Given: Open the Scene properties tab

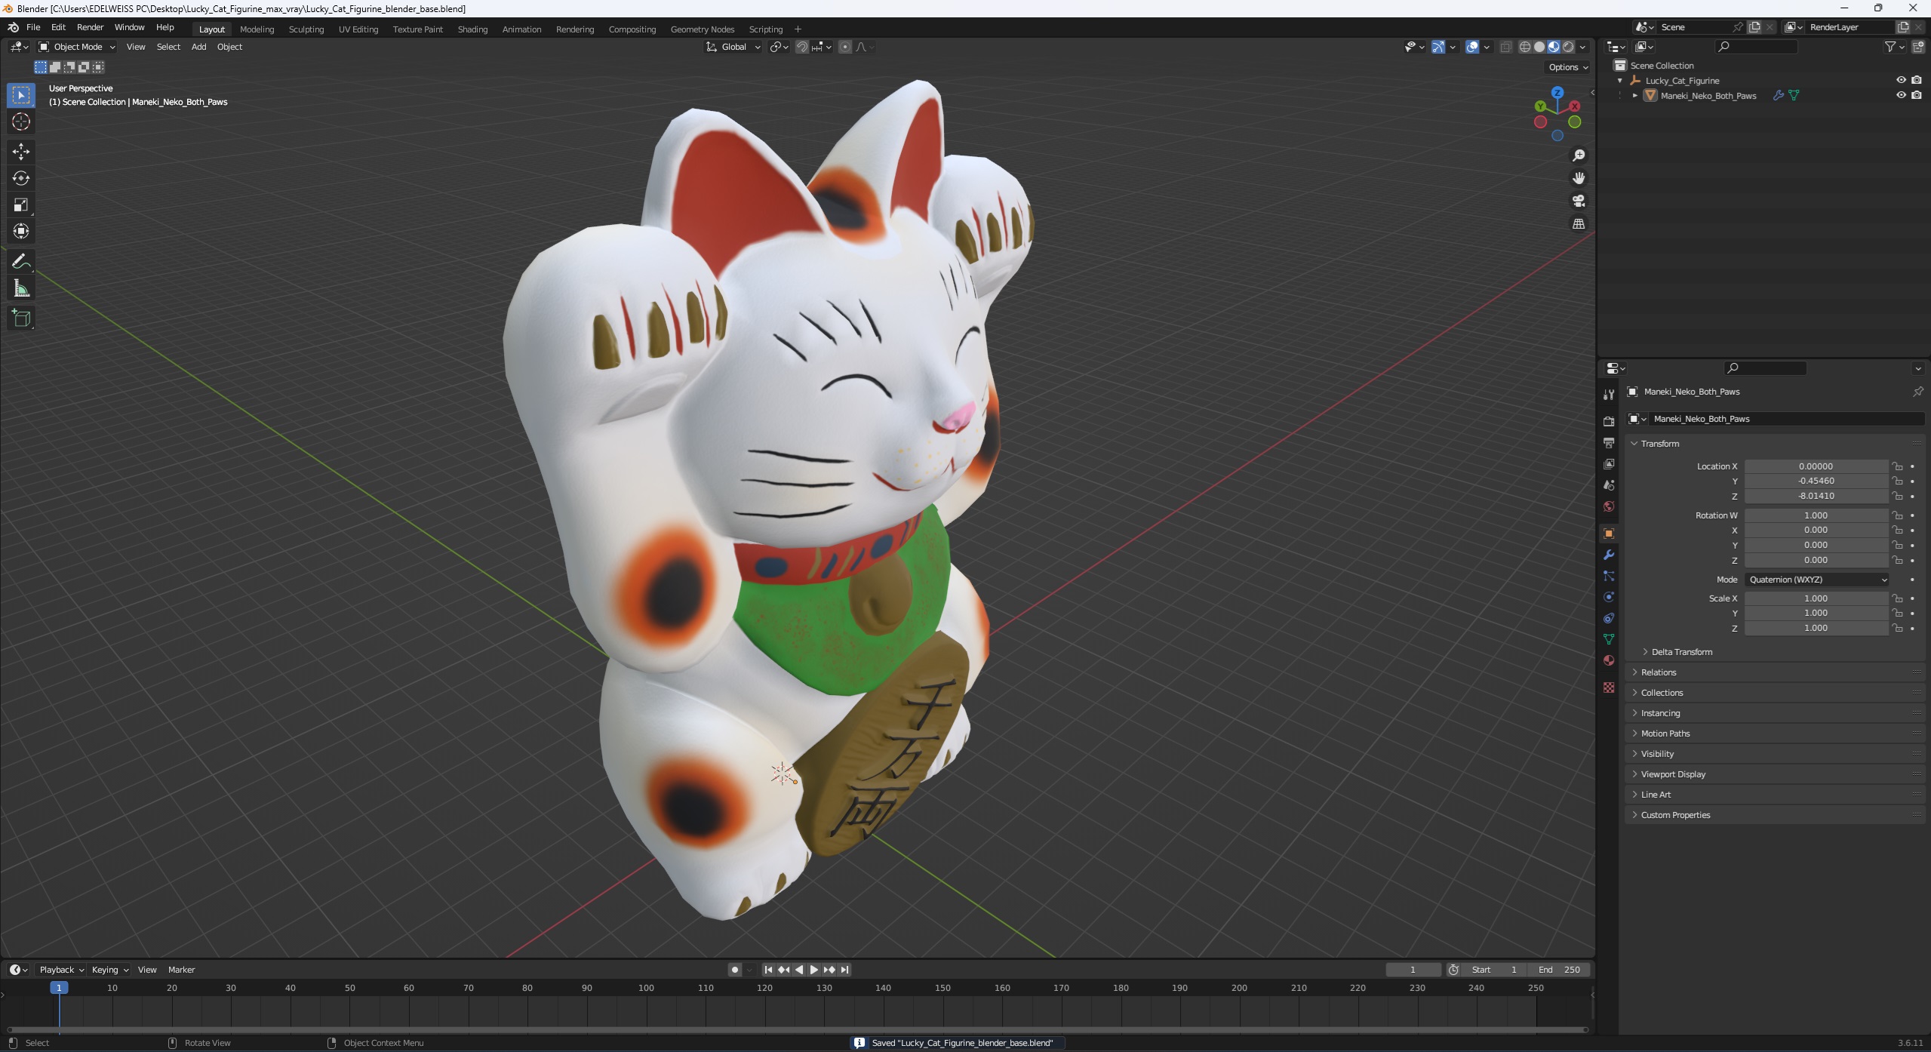Looking at the screenshot, I should tap(1609, 484).
